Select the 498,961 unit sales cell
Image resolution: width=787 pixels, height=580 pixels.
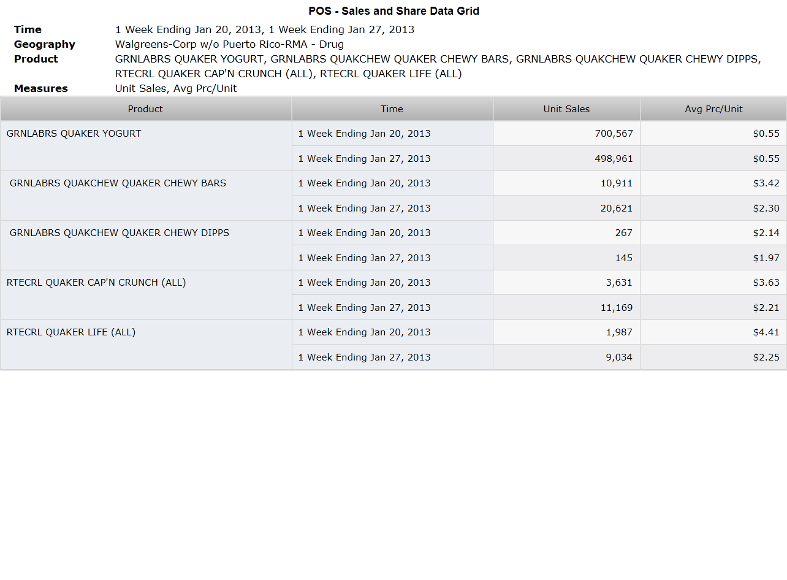pyautogui.click(x=567, y=158)
